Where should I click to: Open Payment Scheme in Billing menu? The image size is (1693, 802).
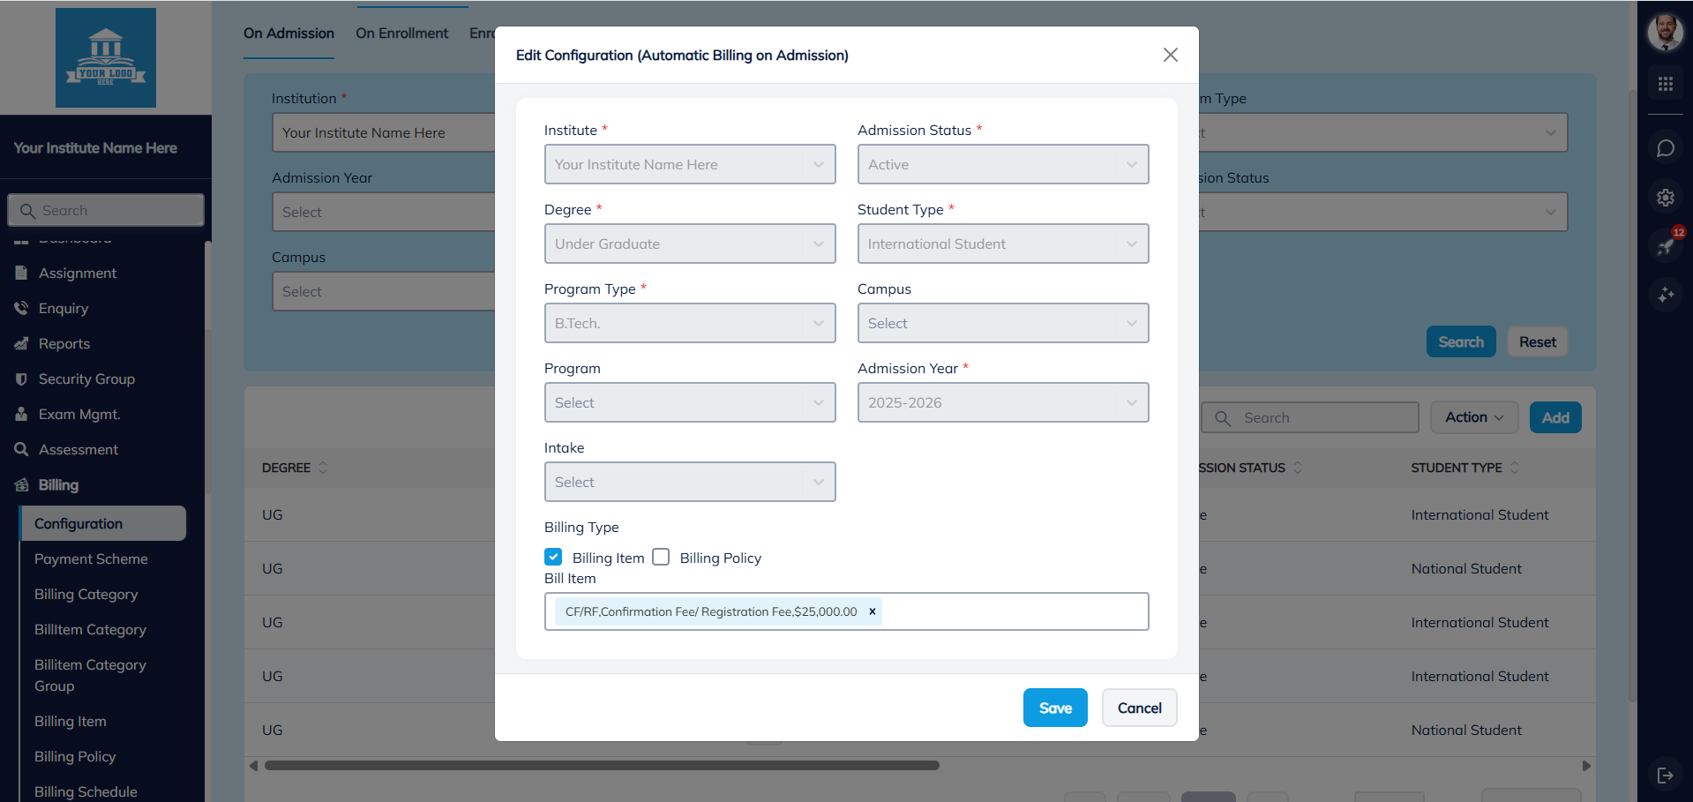click(91, 558)
